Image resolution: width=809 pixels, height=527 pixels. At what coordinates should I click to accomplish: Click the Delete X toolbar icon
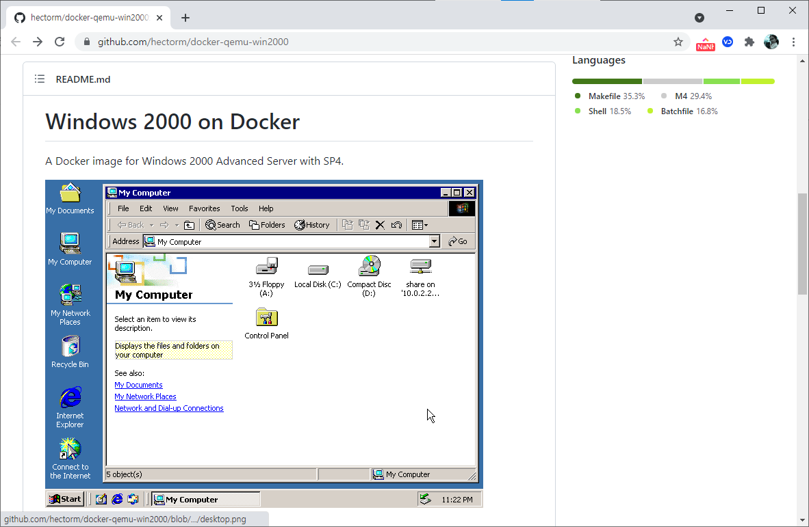381,225
